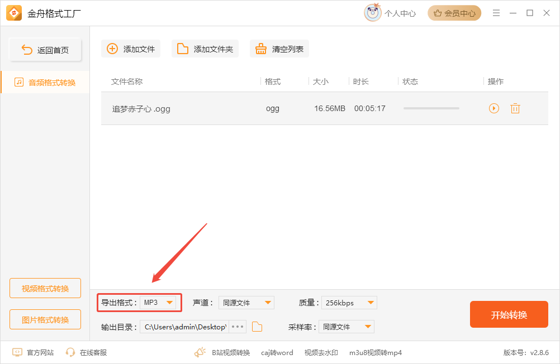560x364 pixels.
Task: Click 添加文件 add file button
Action: (x=131, y=49)
